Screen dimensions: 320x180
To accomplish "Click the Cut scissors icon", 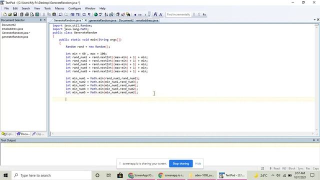I will click(x=43, y=14).
